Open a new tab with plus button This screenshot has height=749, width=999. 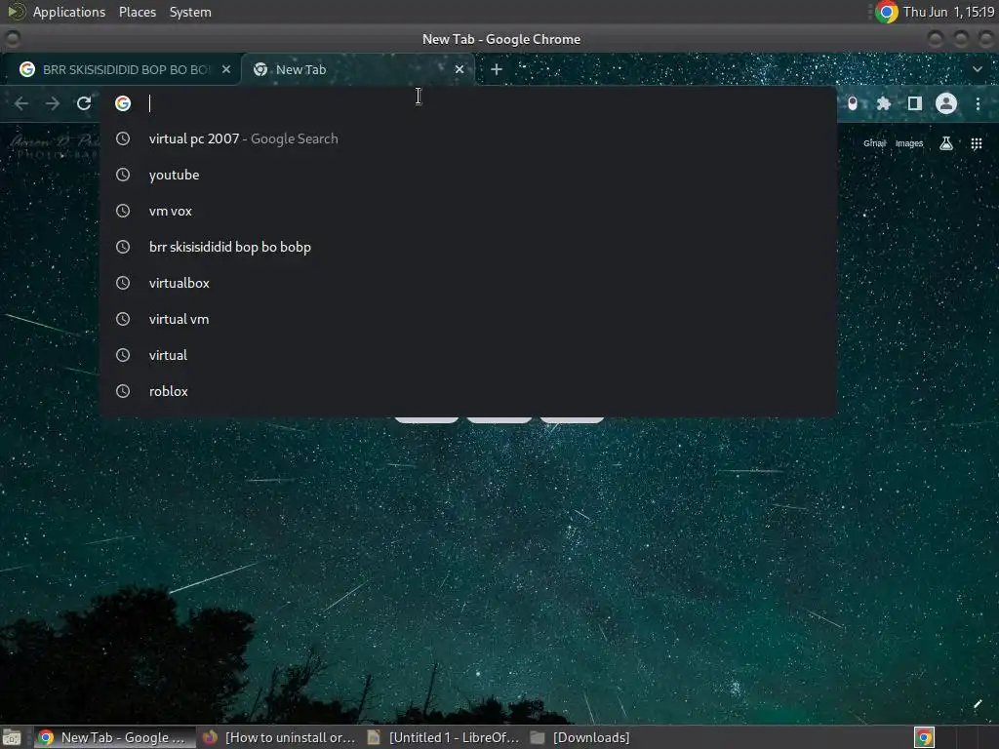coord(497,69)
